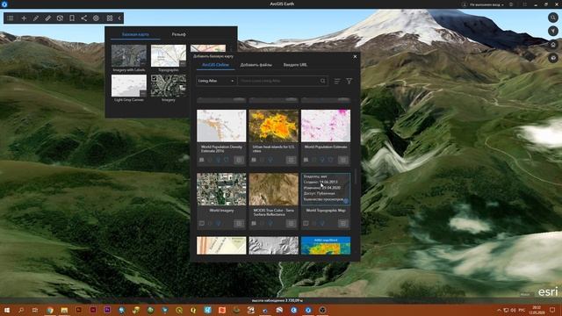Select MODIS True Color Terra Surface Reflectance thumbnail
The image size is (562, 316).
point(273,190)
